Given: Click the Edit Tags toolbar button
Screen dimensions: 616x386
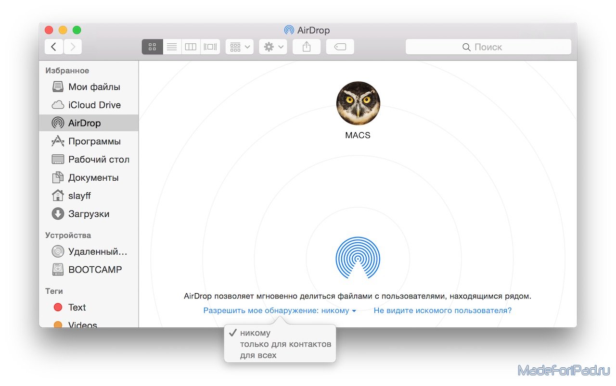Looking at the screenshot, I should click(x=340, y=47).
